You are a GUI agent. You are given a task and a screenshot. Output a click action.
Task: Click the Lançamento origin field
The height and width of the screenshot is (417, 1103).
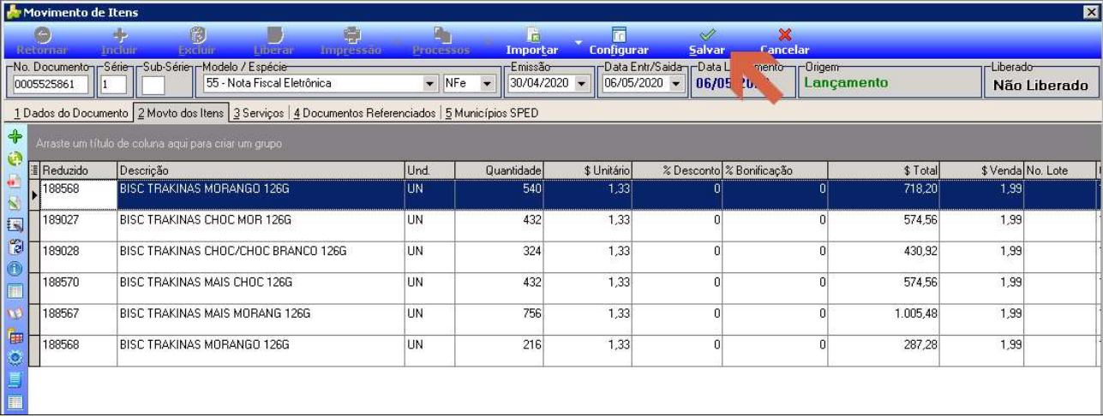click(889, 83)
